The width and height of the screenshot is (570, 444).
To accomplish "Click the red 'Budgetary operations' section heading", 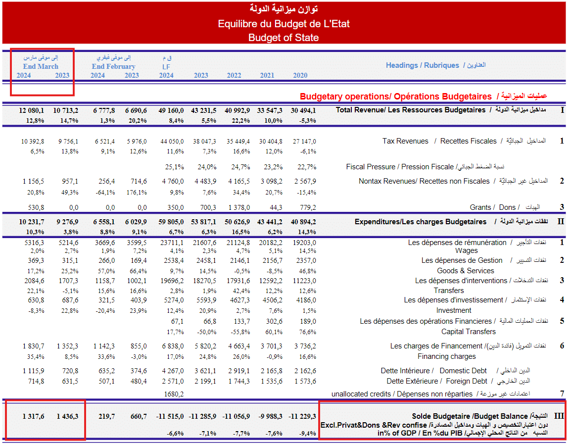I will [395, 96].
